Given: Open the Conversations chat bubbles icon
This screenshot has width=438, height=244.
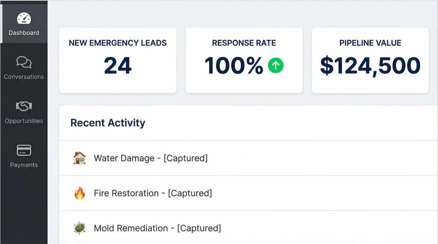Looking at the screenshot, I should [24, 62].
